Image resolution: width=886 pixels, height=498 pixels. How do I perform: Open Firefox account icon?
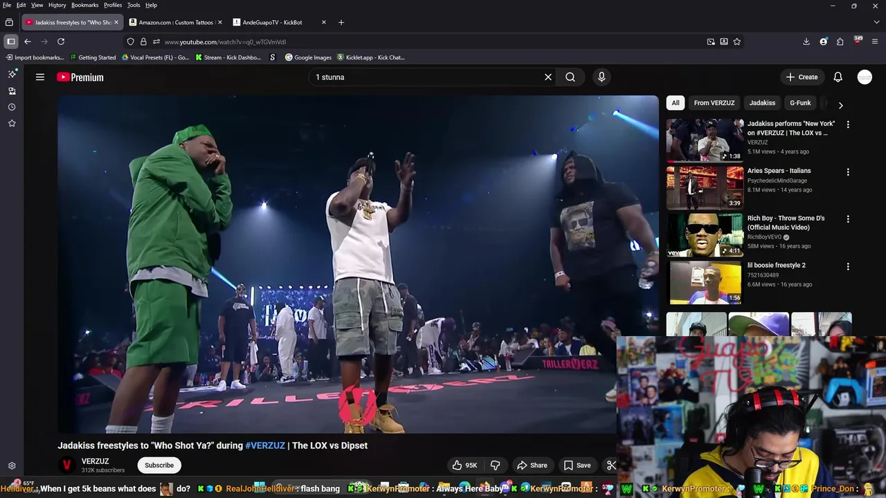pos(823,41)
